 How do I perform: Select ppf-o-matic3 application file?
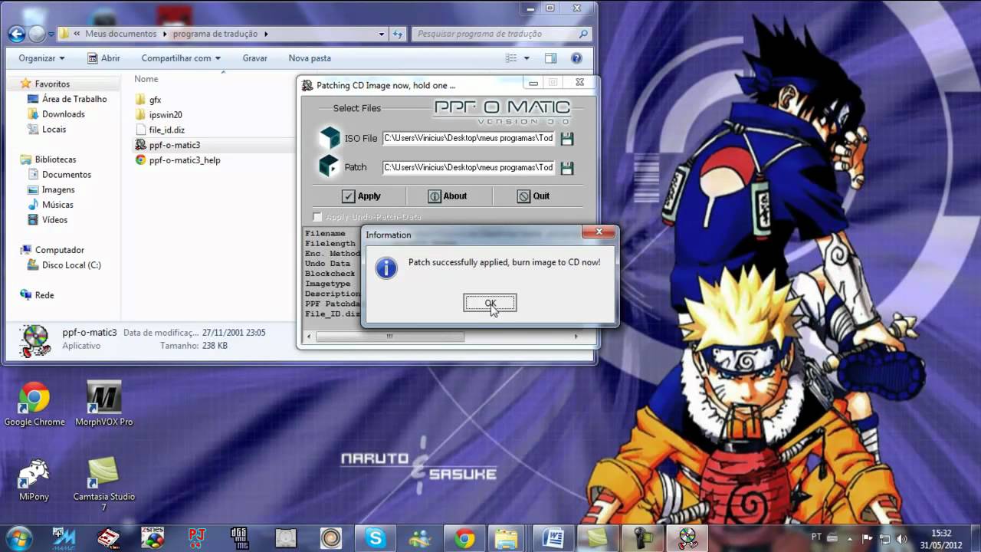point(174,145)
